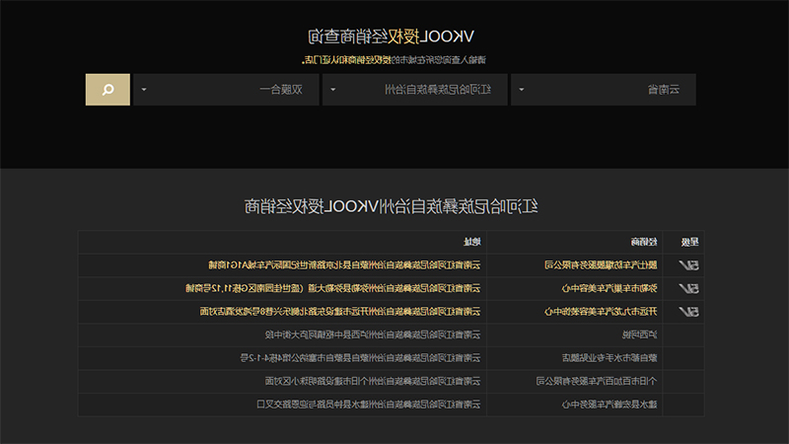Click the gold search magnifier button
The image size is (789, 444).
[x=108, y=90]
